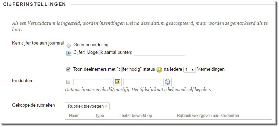
Task: Select the "Cijfer" radio button
Action: tap(69, 53)
